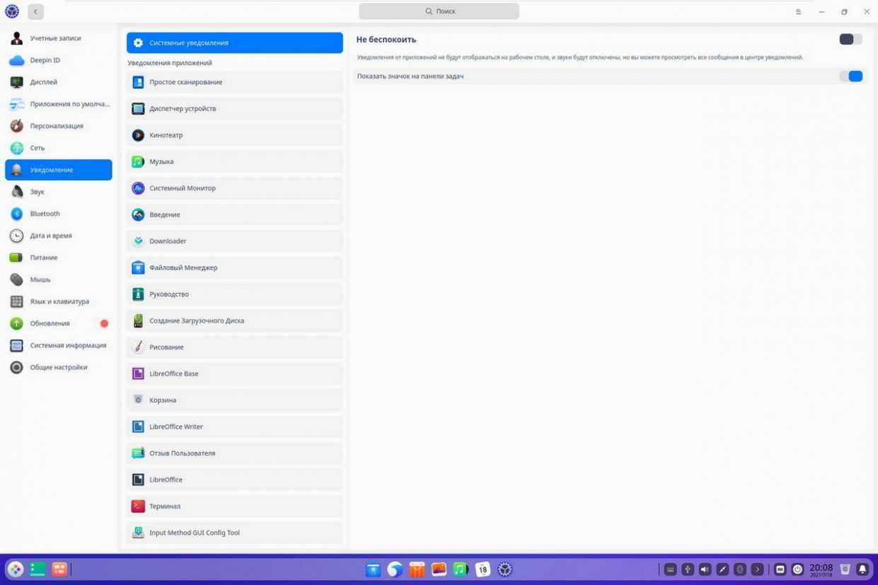Select Системный Монитор notification settings
Viewport: 878px width, 585px height.
235,188
